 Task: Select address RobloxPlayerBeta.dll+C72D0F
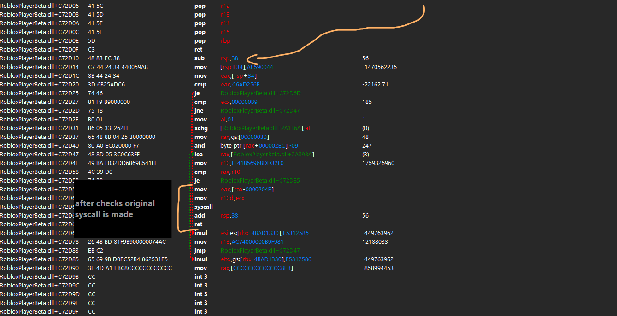coord(40,50)
